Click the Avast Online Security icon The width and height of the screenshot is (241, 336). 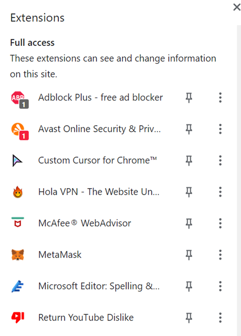[20, 131]
